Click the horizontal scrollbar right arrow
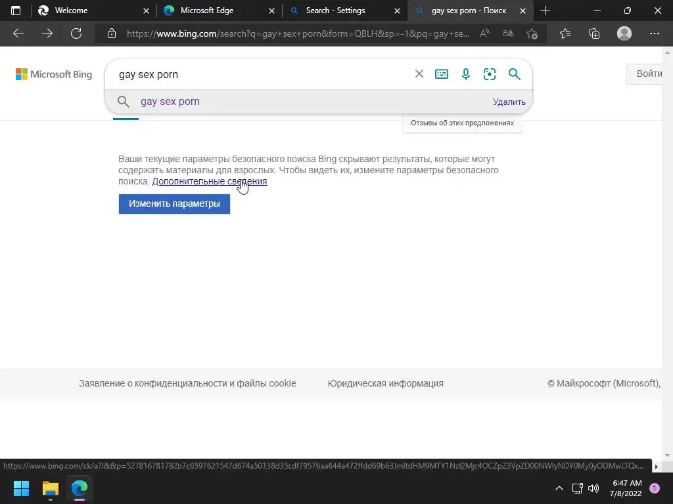Screen dimensions: 673x504 pyautogui.click(x=657, y=467)
